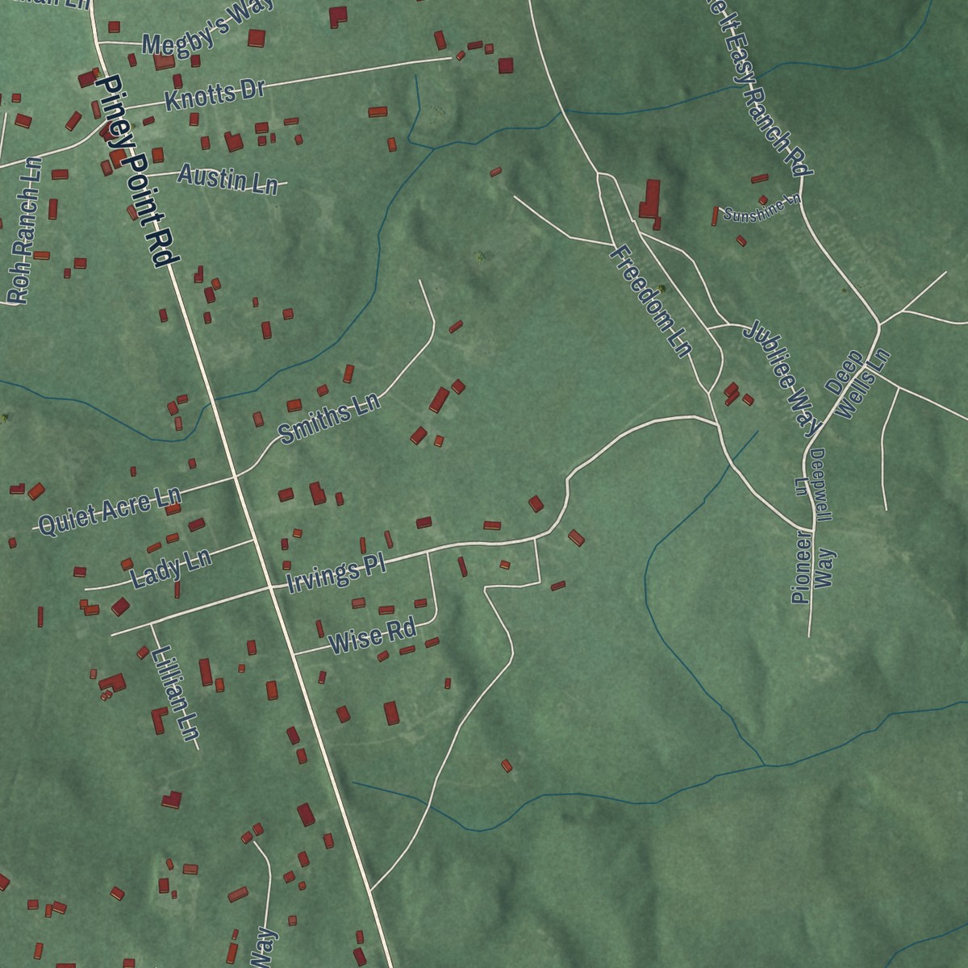Select the Pioneer Way label

tap(812, 566)
